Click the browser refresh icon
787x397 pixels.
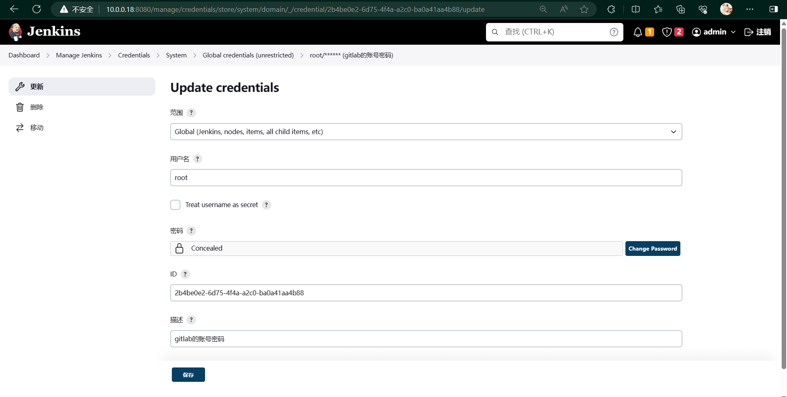(36, 9)
